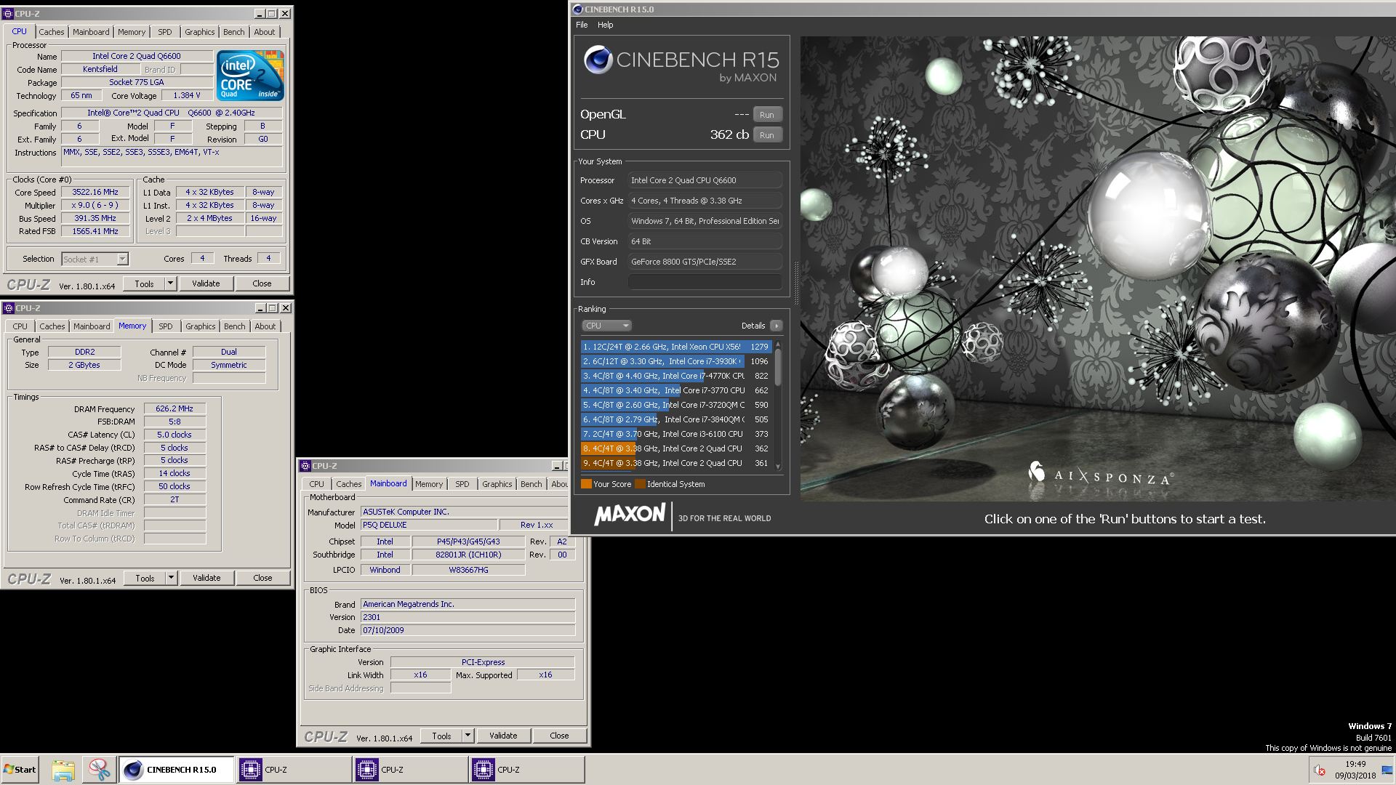This screenshot has height=785, width=1396.
Task: Switch to SPD tab in Memory CPU-Z window
Action: click(x=166, y=326)
